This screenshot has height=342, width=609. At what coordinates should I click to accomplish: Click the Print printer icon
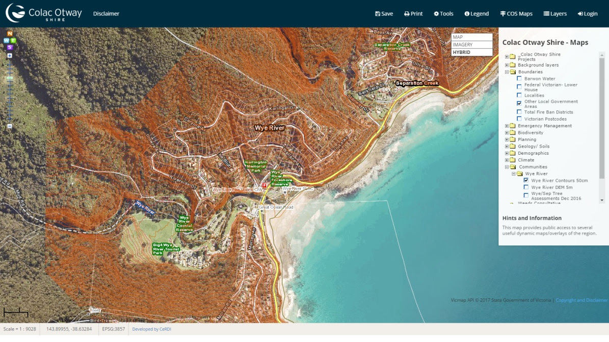(x=407, y=14)
